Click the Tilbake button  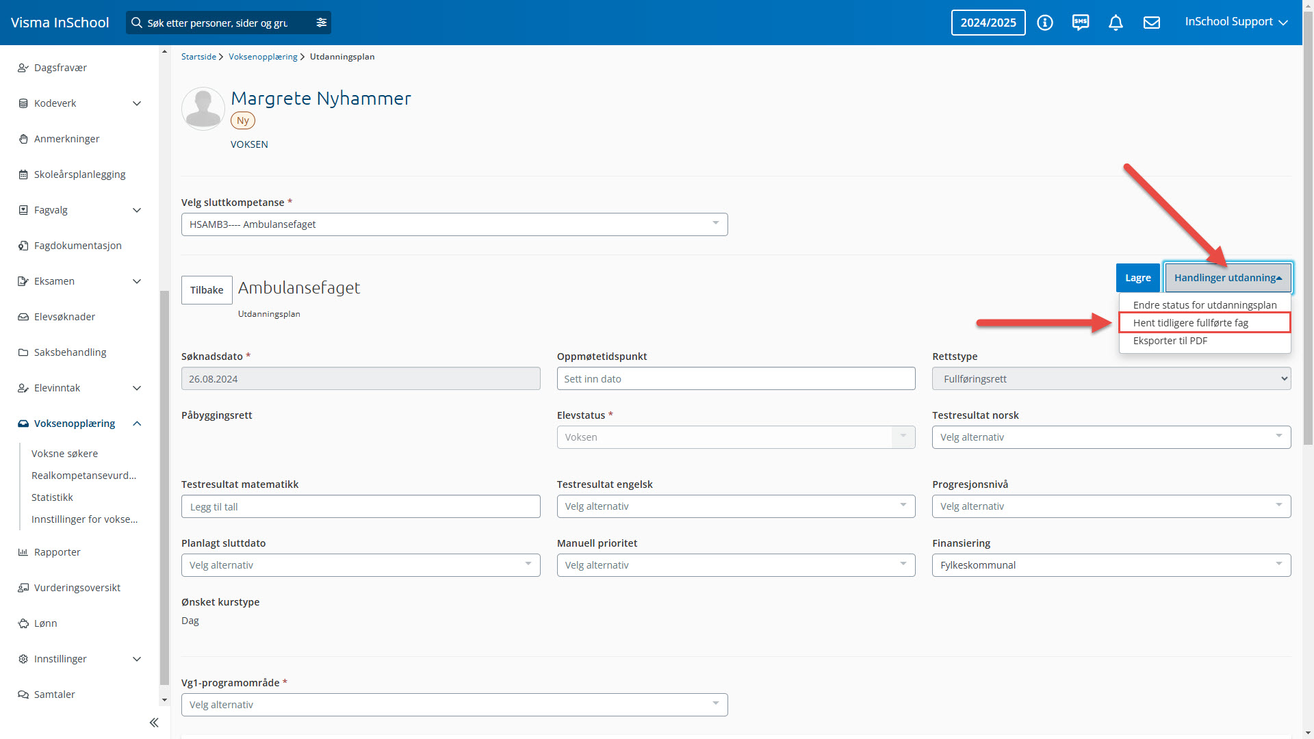click(207, 290)
